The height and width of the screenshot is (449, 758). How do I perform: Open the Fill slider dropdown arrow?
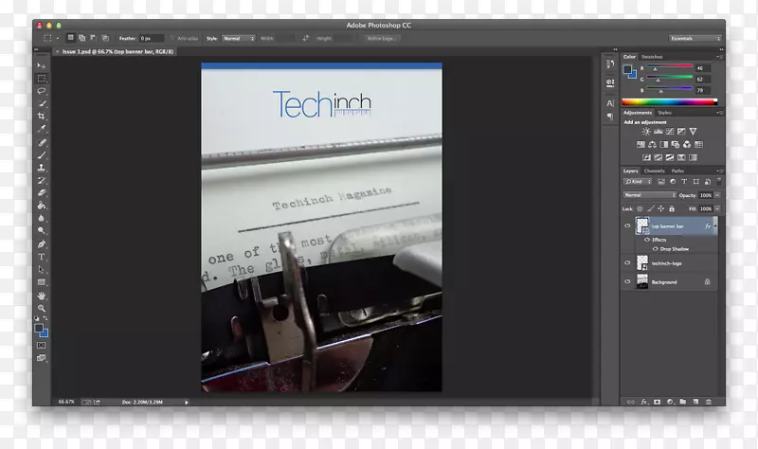click(x=717, y=208)
